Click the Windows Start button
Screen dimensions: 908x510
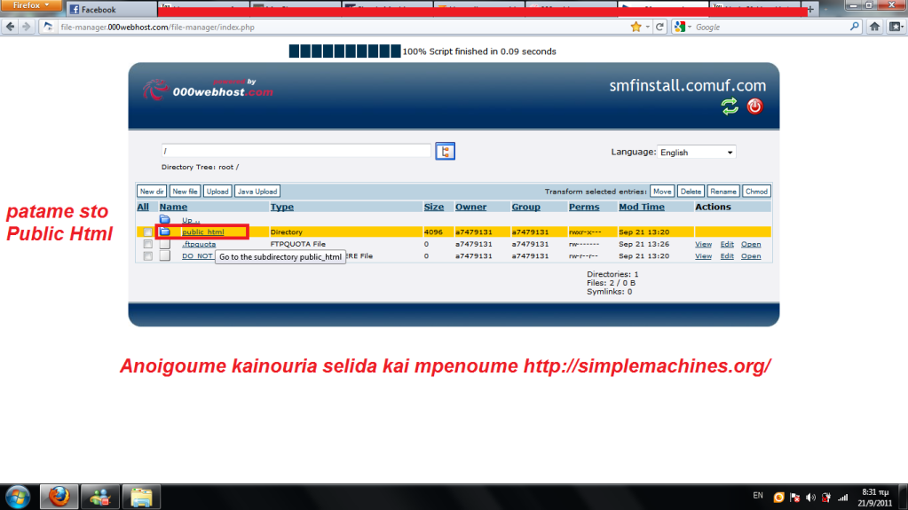pyautogui.click(x=18, y=497)
